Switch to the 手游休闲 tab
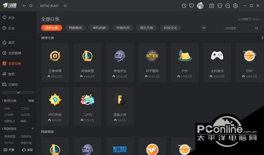Screen dimensions: 264x155 click(x=123, y=28)
